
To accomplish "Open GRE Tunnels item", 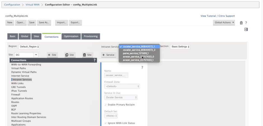I will pyautogui.click(x=18, y=87).
